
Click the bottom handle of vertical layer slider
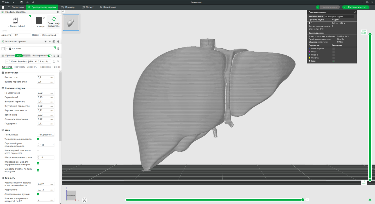tap(370, 180)
